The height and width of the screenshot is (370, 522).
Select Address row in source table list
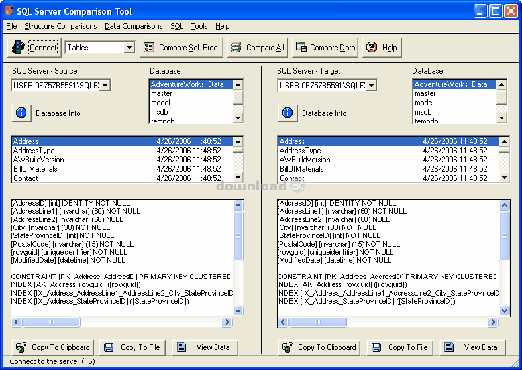coord(122,141)
